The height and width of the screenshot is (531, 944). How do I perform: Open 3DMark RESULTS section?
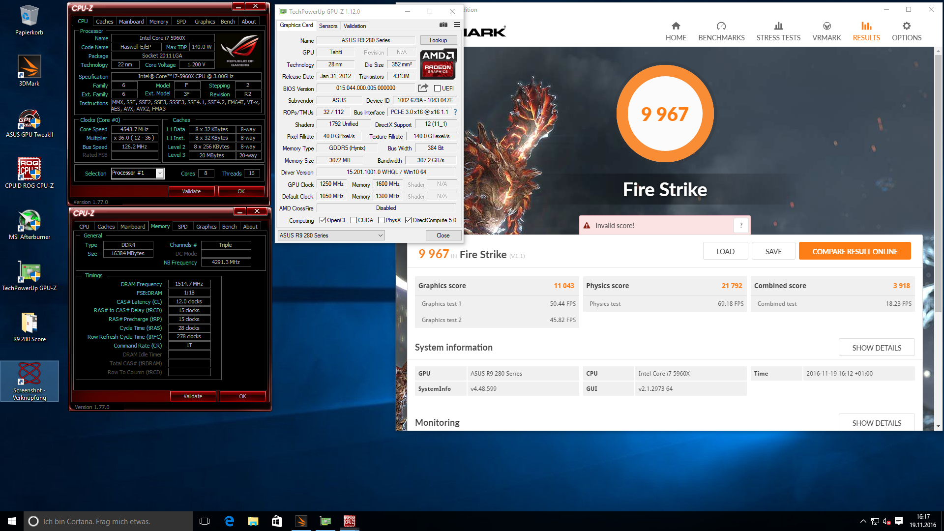point(866,31)
